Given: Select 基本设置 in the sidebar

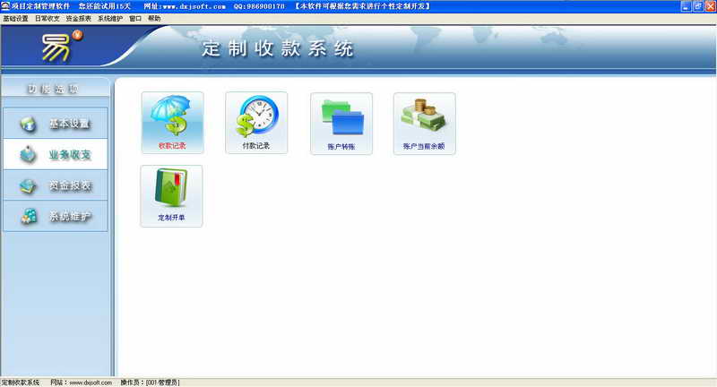Looking at the screenshot, I should click(x=56, y=124).
